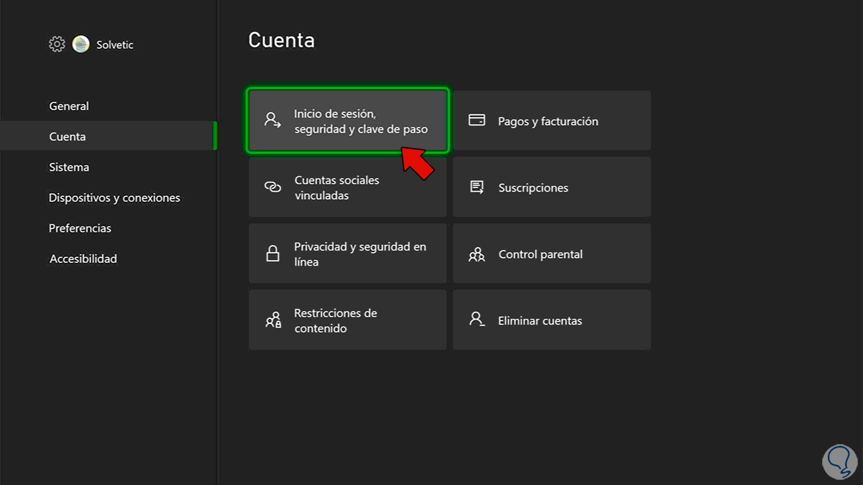Viewport: 863px width, 485px height.
Task: Open the settings gear icon
Action: [x=56, y=44]
